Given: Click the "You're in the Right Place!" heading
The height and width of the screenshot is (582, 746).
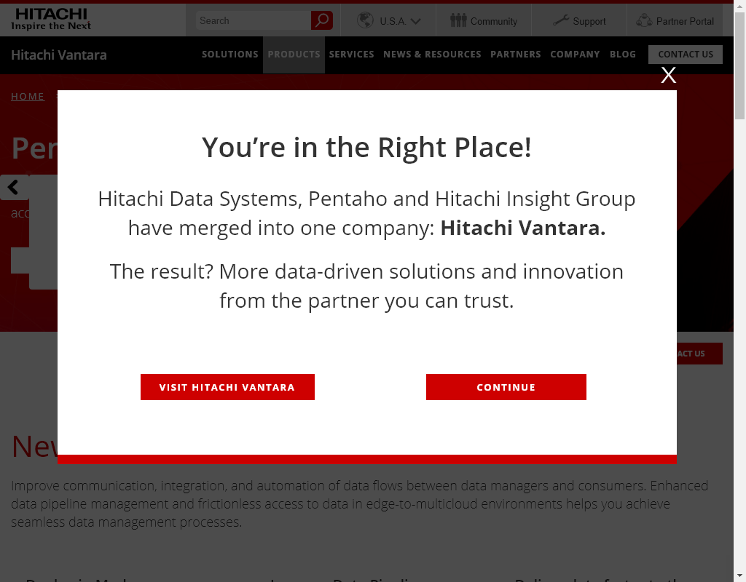Looking at the screenshot, I should tap(367, 147).
